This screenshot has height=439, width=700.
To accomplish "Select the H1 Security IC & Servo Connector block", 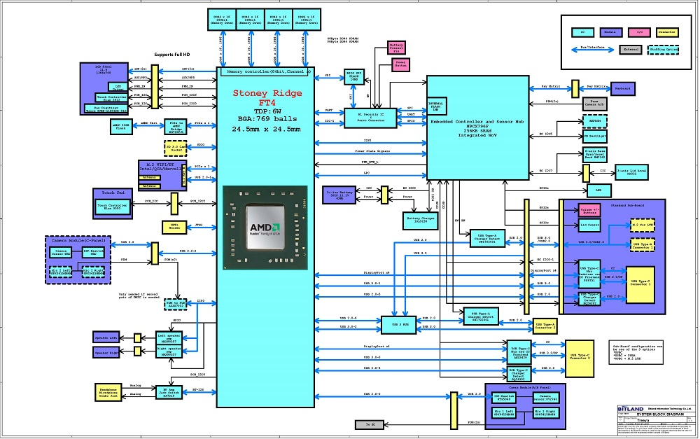I will click(x=370, y=118).
